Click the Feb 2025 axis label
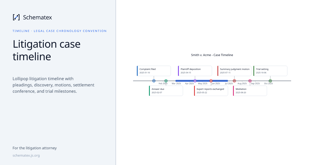315x165 pixels. point(163,84)
